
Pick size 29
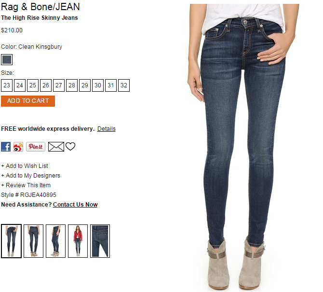(85, 85)
